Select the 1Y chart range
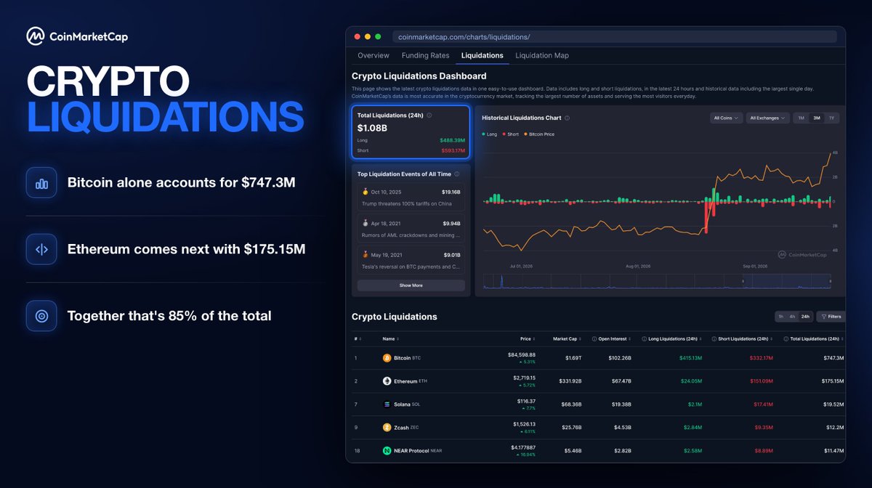Viewport: 872px width, 488px height. pyautogui.click(x=831, y=118)
